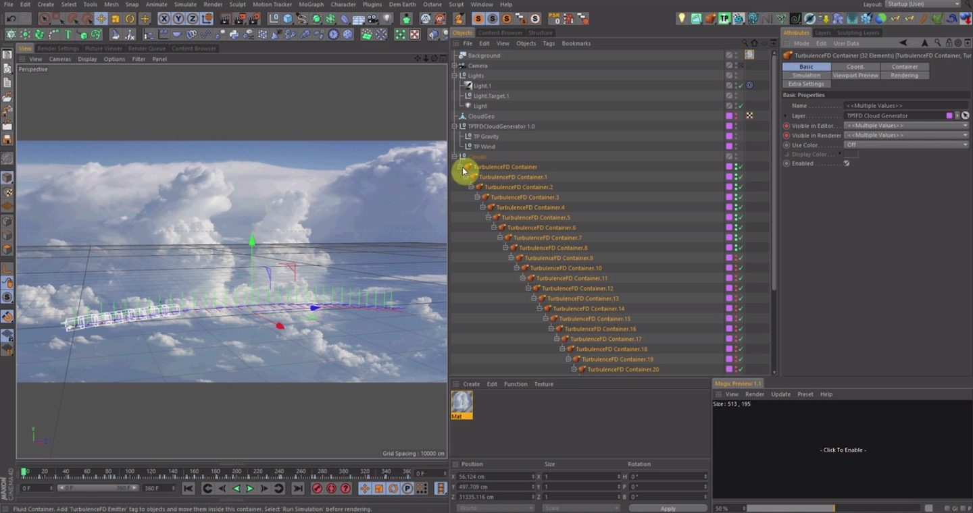
Task: Click the Camera object toolbar icon
Action: (x=373, y=19)
